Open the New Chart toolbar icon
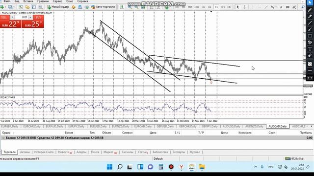Screen dimensions: 314x176 1,7
